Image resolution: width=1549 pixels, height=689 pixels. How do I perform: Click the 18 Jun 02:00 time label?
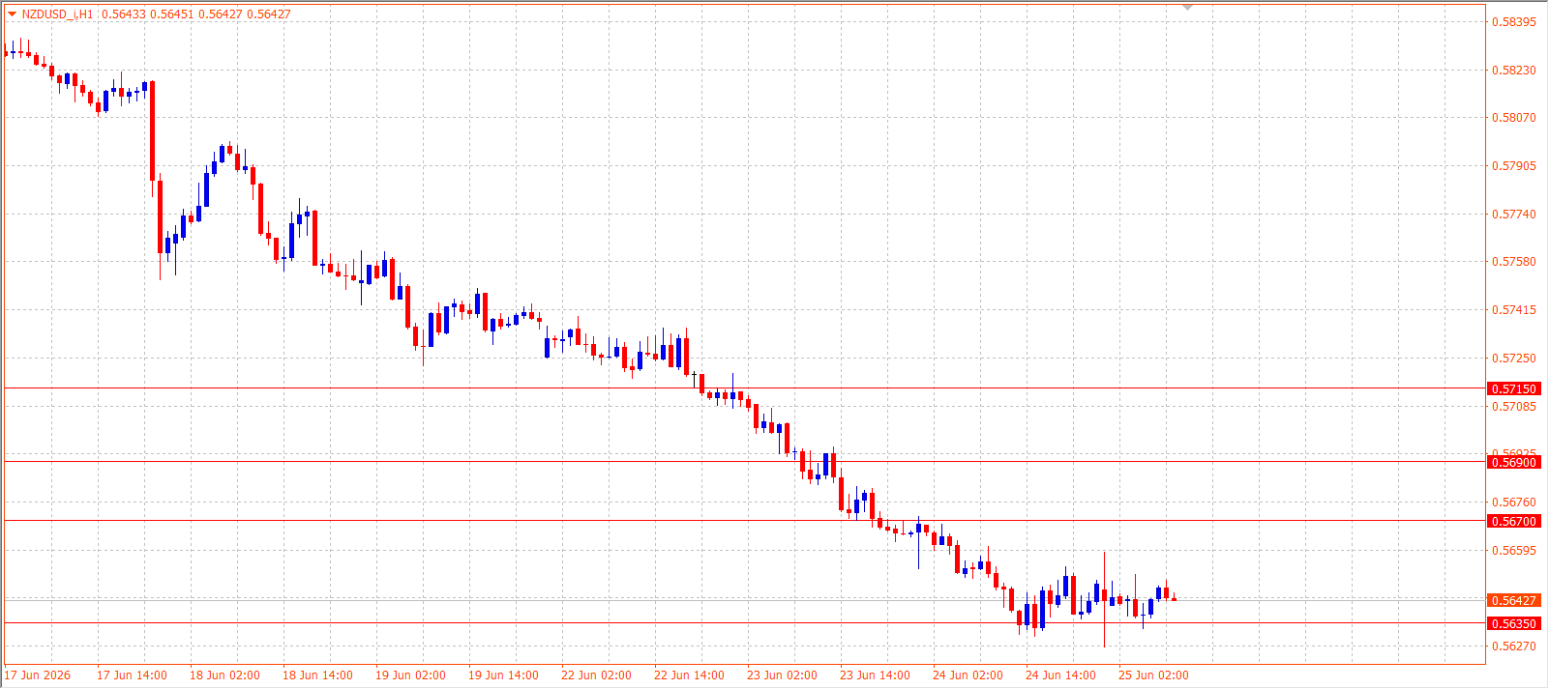coord(224,675)
